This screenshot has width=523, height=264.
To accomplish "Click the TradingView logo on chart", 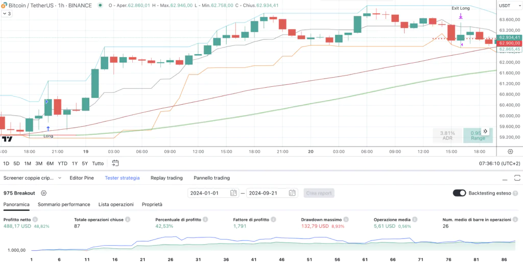I will point(7,139).
